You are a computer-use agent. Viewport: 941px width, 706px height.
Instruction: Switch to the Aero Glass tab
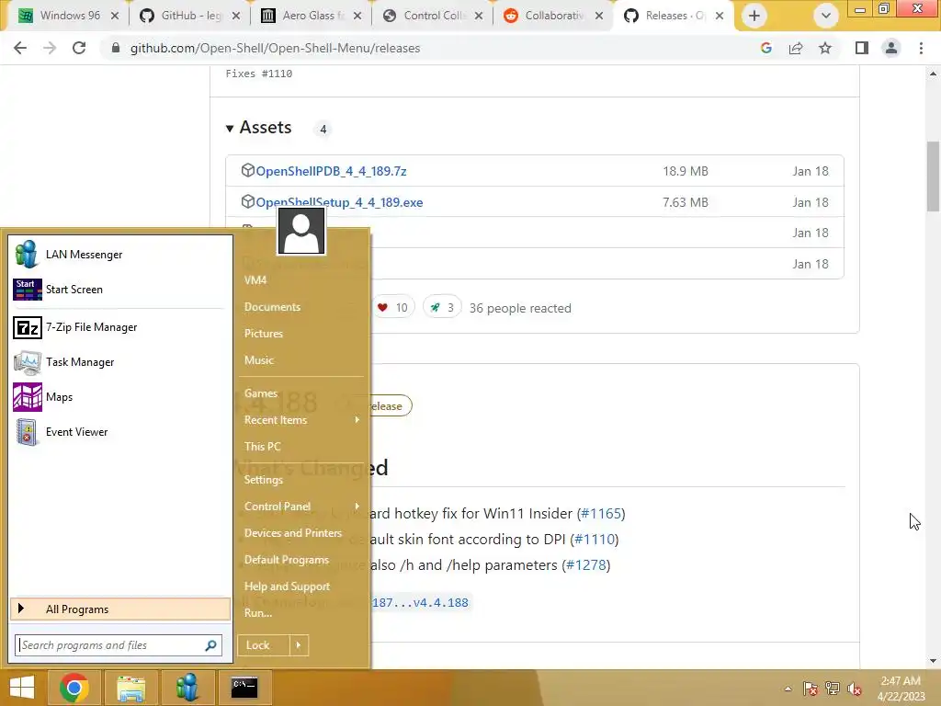click(x=311, y=16)
